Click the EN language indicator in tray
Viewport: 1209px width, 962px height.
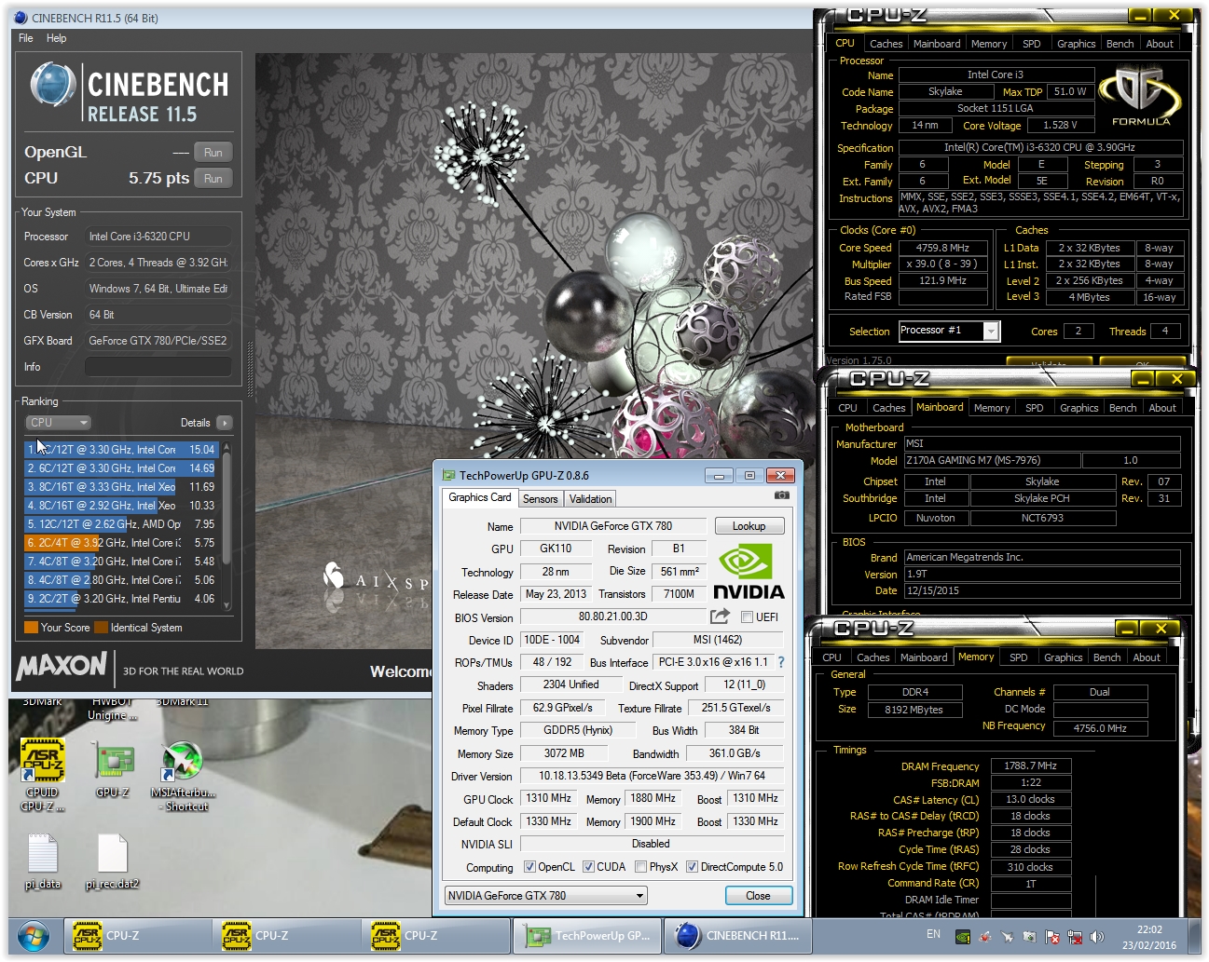(933, 934)
